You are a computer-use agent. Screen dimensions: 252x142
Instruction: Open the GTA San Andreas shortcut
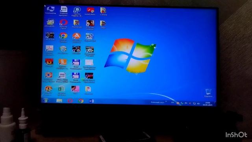(x=90, y=25)
